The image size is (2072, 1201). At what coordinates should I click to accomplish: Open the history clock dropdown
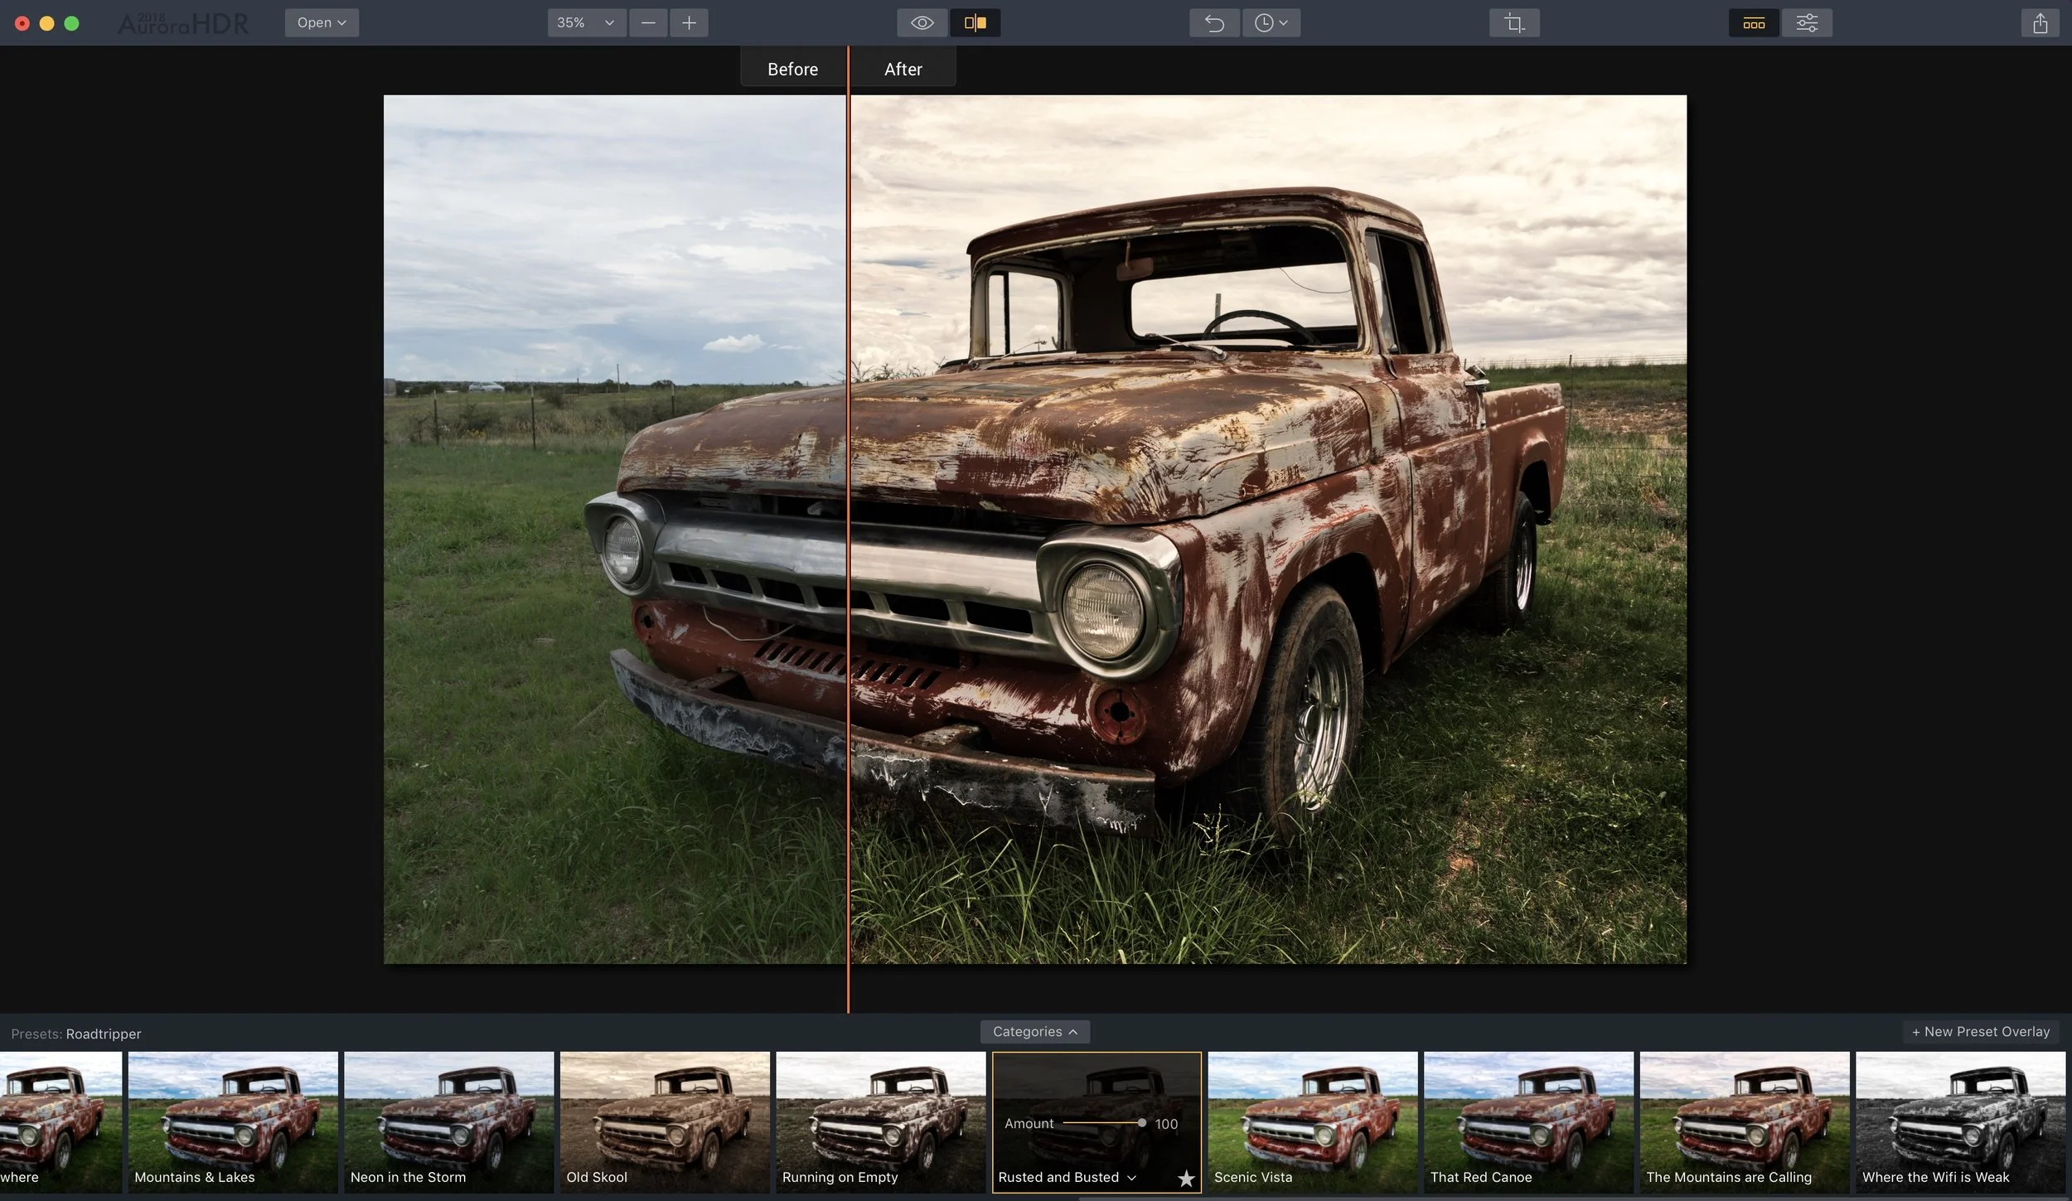coord(1271,23)
